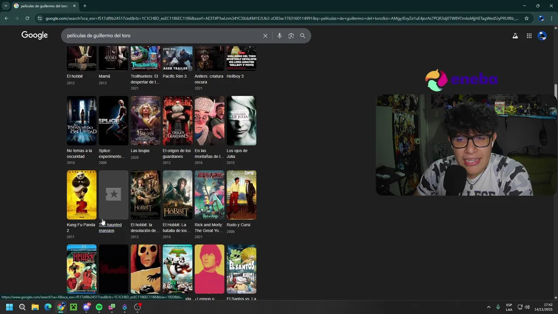Open File Explorer from the taskbar
The image size is (558, 314).
coord(35,307)
